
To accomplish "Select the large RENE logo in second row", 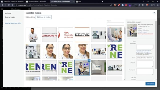I will (x=115, y=51).
